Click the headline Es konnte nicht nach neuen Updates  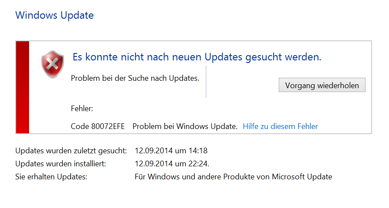(x=197, y=57)
